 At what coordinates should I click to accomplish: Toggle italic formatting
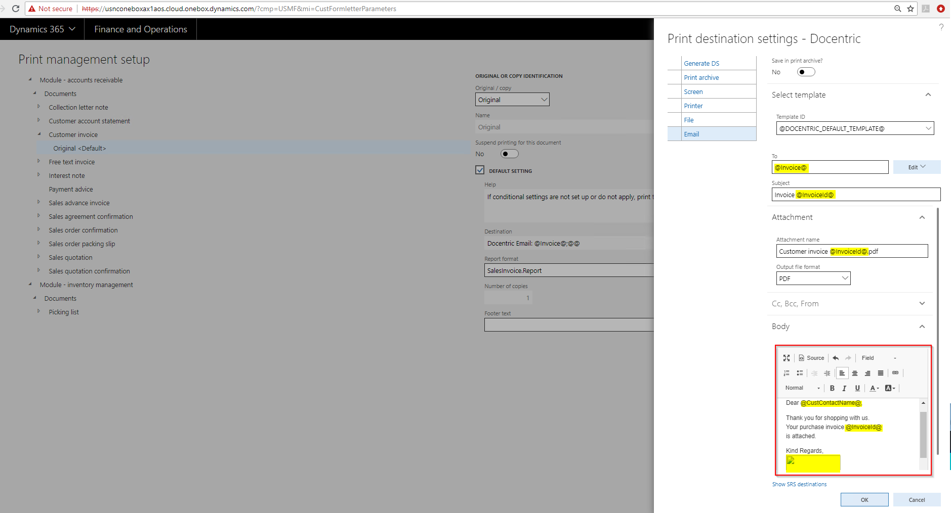[844, 388]
